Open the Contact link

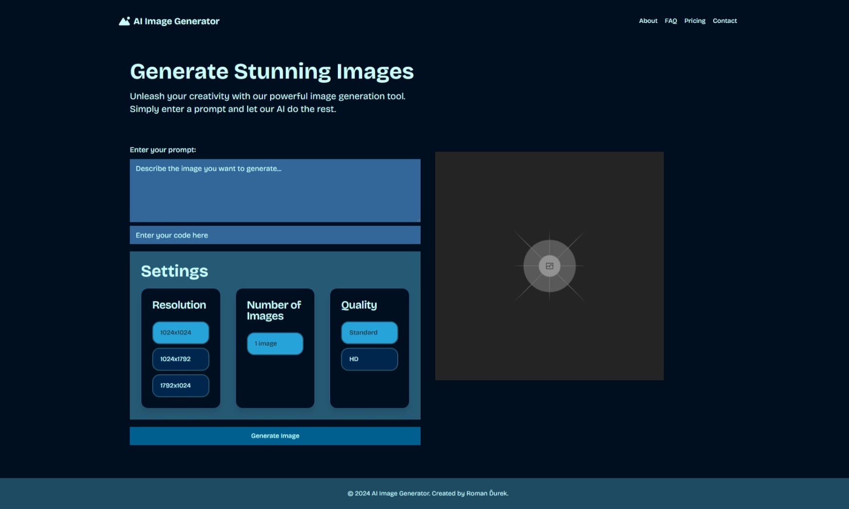[x=724, y=21]
